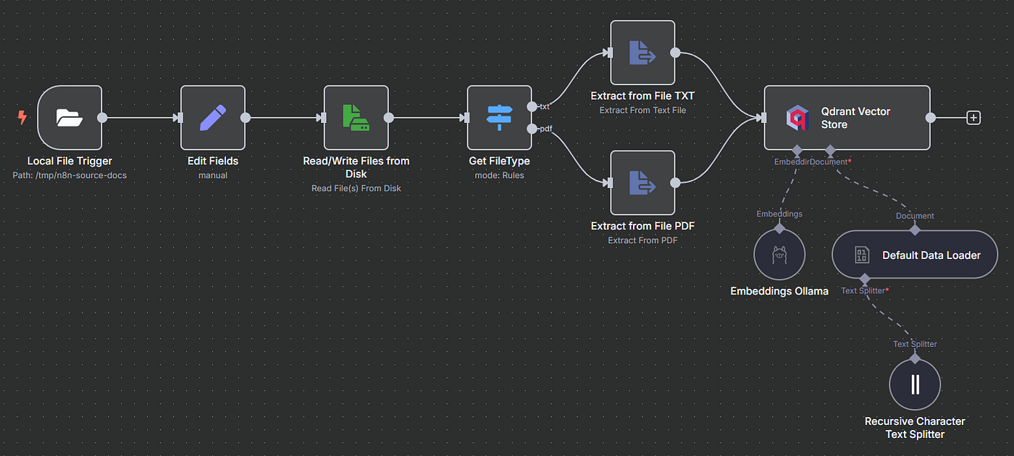Open the Qdrant Vector Store node
Viewport: 1014px width, 456px height.
click(x=847, y=117)
